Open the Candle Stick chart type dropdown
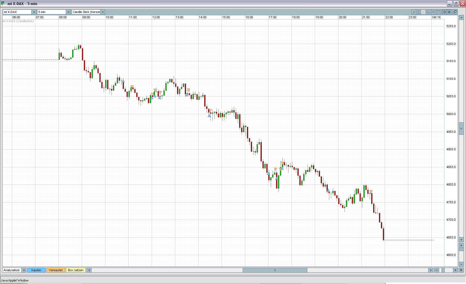The image size is (466, 284). point(103,12)
